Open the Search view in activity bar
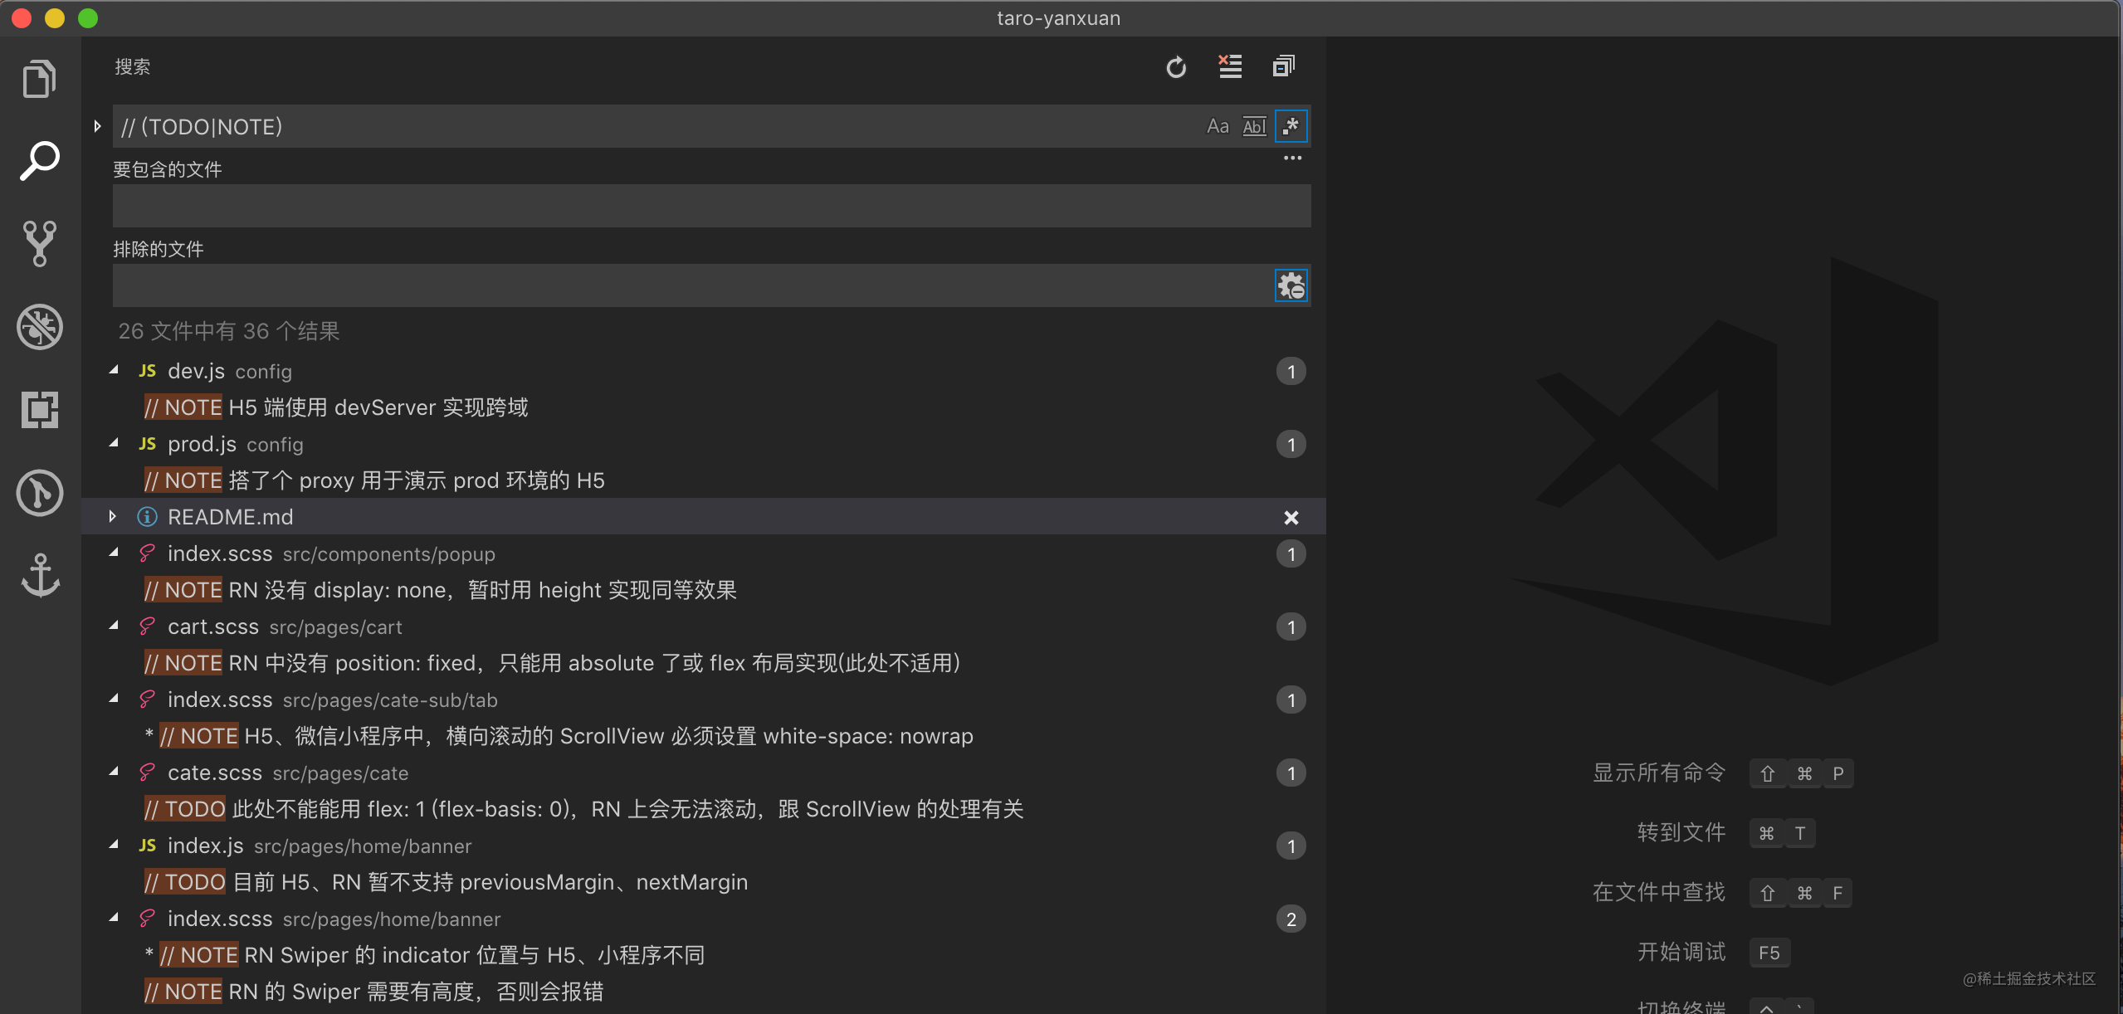 39,161
